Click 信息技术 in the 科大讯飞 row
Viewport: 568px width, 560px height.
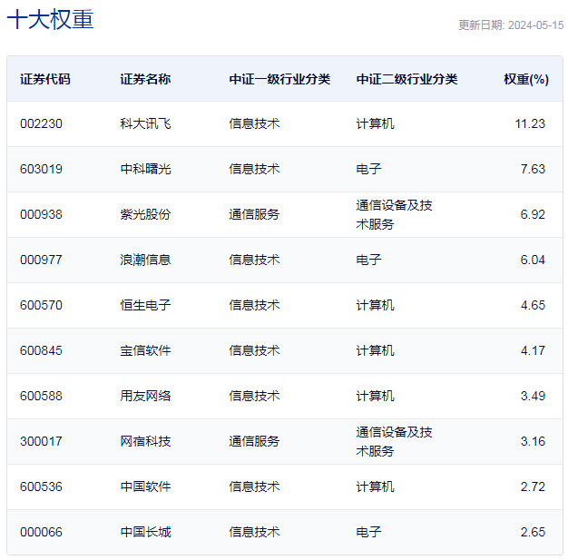tap(254, 124)
